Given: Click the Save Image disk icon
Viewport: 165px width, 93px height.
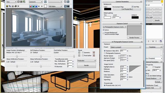Looking at the screenshot, I should 7,6.
